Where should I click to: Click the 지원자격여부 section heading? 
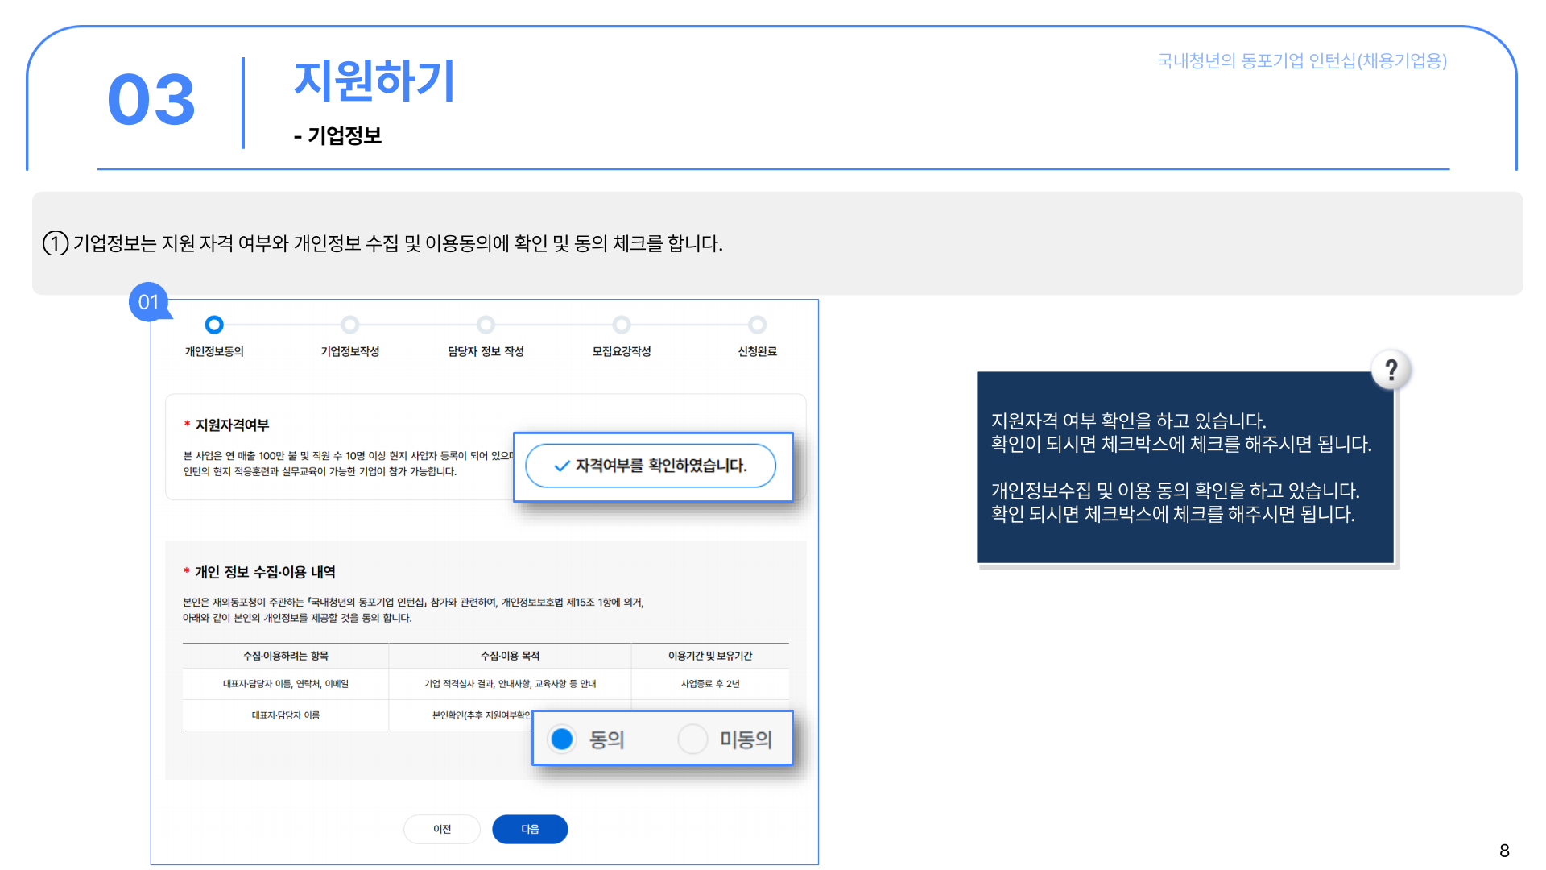point(232,425)
